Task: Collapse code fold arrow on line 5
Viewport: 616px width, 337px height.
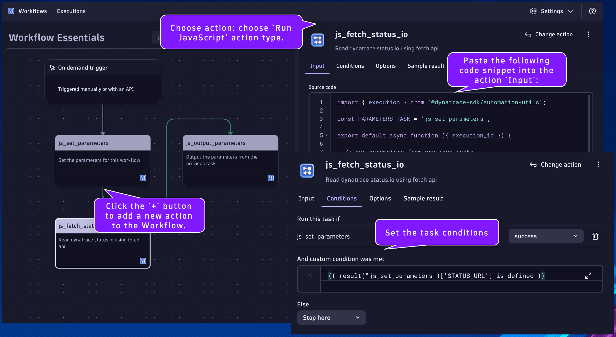Action: [326, 136]
